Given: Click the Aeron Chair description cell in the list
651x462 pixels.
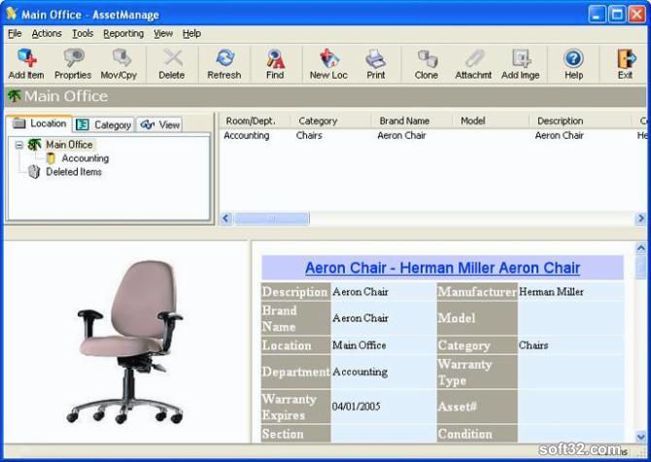Looking at the screenshot, I should [560, 135].
